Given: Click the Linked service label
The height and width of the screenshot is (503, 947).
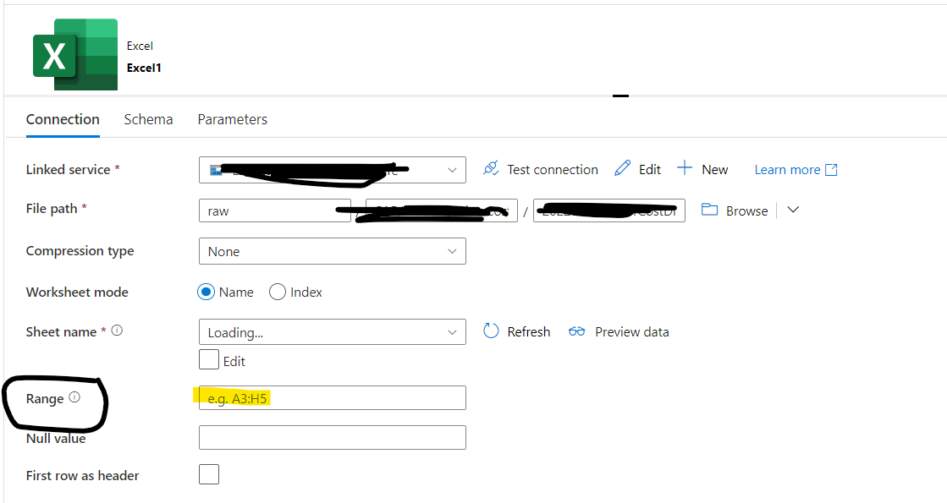Looking at the screenshot, I should click(x=68, y=169).
